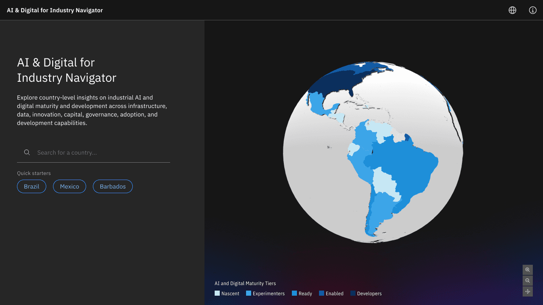Image resolution: width=543 pixels, height=305 pixels.
Task: Click the Experimenters legend swatch
Action: coord(249,293)
